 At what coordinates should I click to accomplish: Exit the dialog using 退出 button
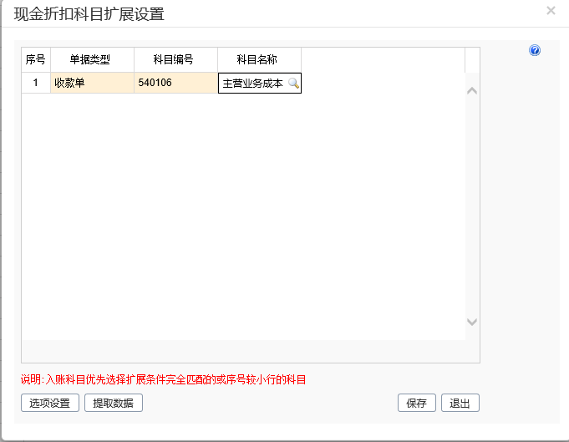pos(460,403)
